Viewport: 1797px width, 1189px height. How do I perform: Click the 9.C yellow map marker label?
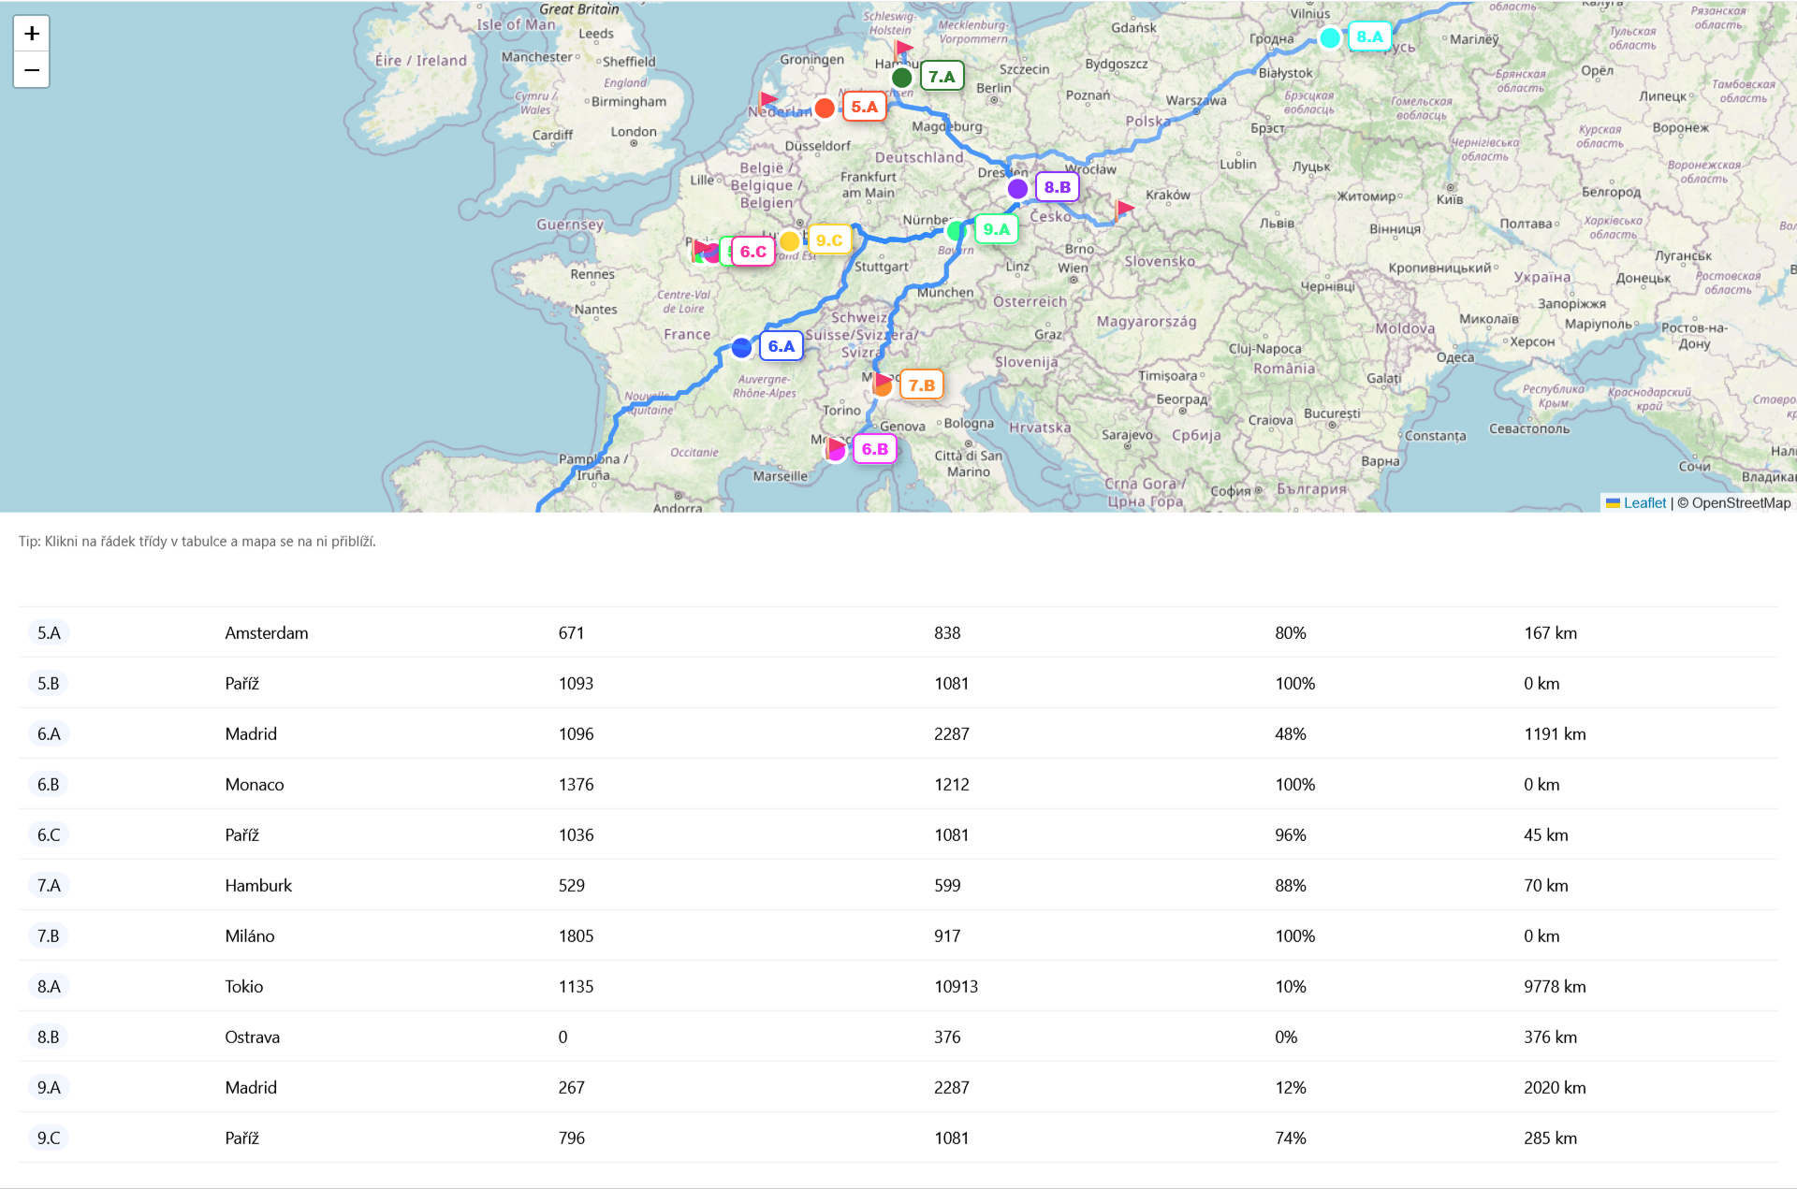[828, 240]
